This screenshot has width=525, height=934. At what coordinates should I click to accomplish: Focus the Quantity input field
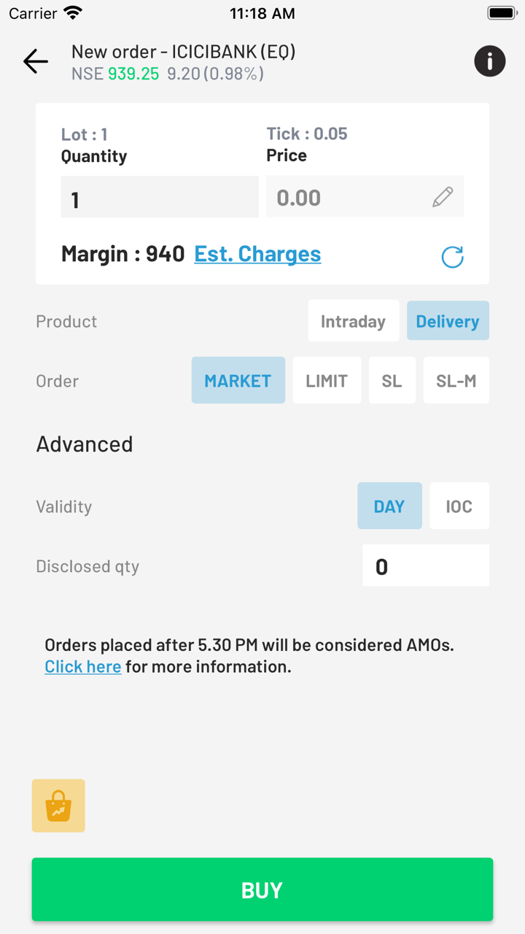click(160, 197)
